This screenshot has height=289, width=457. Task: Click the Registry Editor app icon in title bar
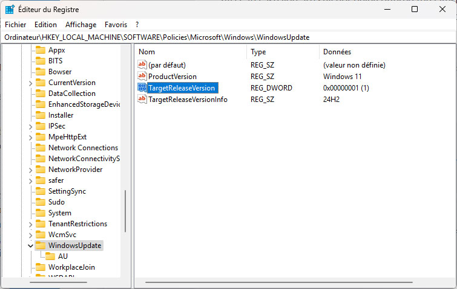pyautogui.click(x=10, y=9)
